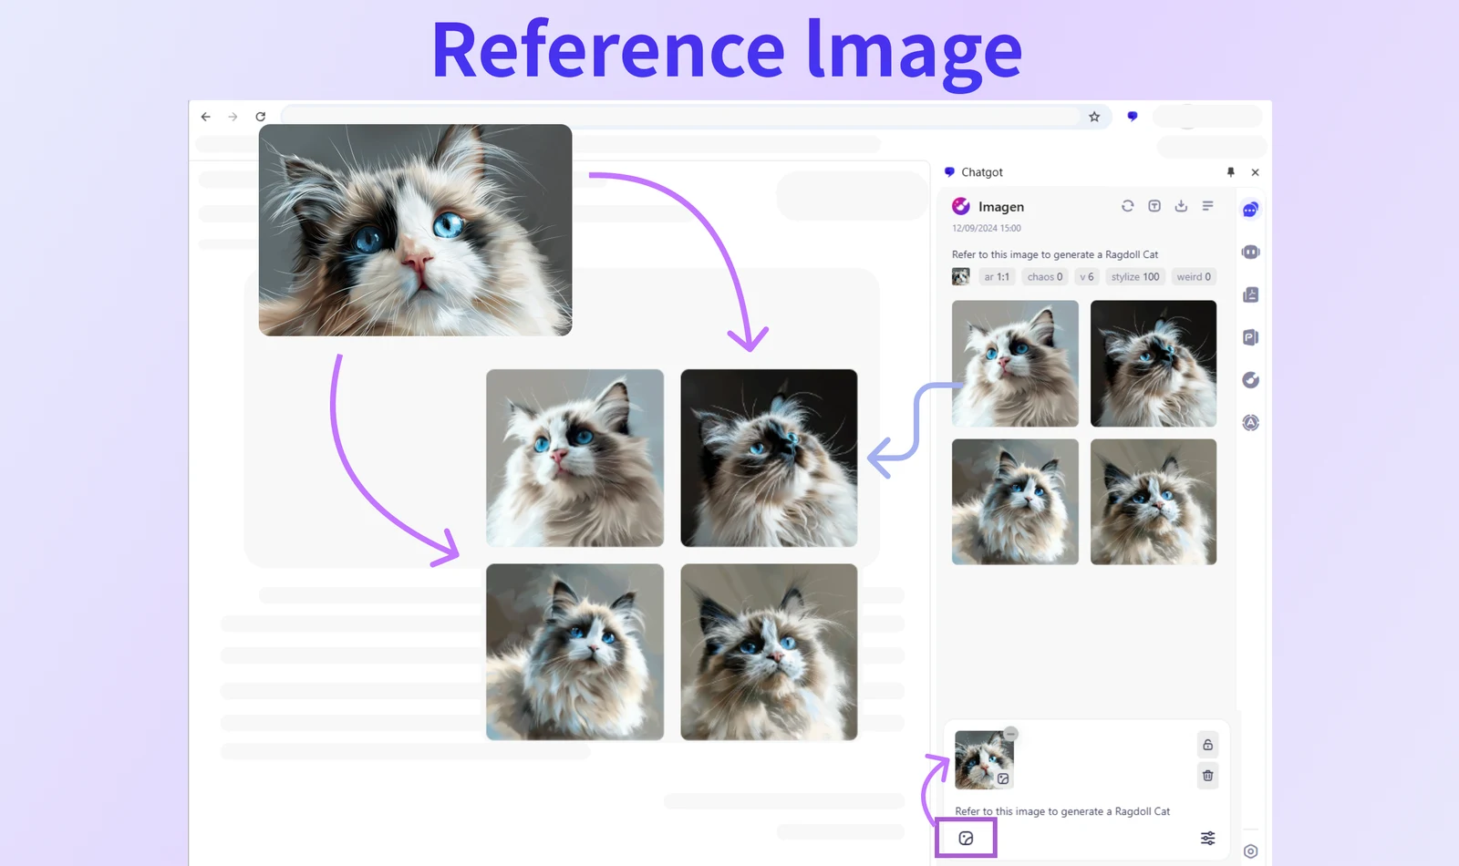Click the regenerate icon beside Imagen
1459x866 pixels.
(x=1127, y=206)
